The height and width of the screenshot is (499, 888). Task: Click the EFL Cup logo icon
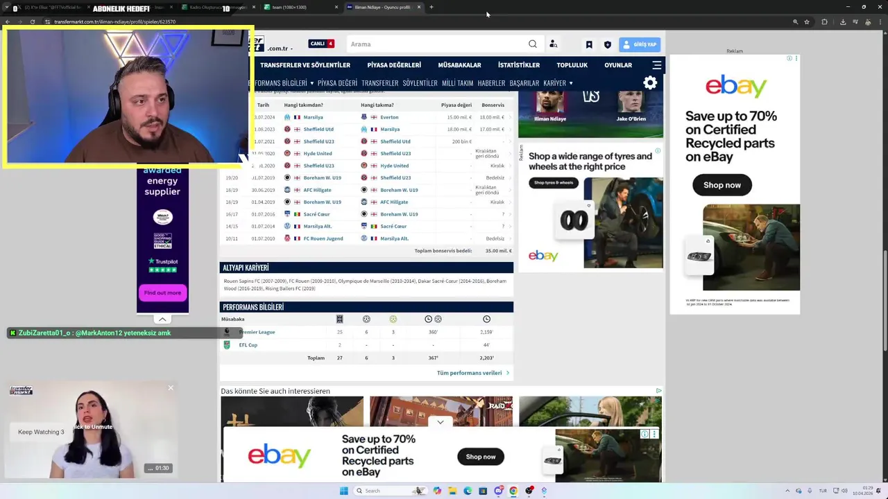pyautogui.click(x=227, y=345)
